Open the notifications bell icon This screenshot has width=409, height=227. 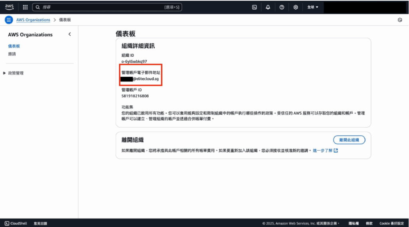(x=268, y=7)
